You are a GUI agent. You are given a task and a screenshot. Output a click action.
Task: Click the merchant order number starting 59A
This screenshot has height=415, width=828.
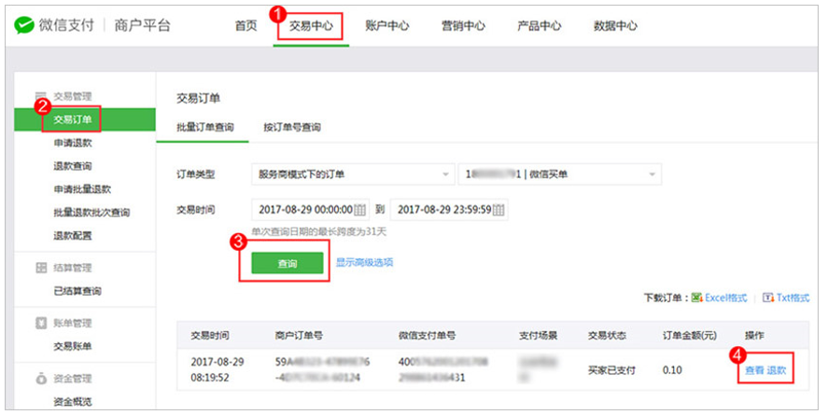click(322, 369)
